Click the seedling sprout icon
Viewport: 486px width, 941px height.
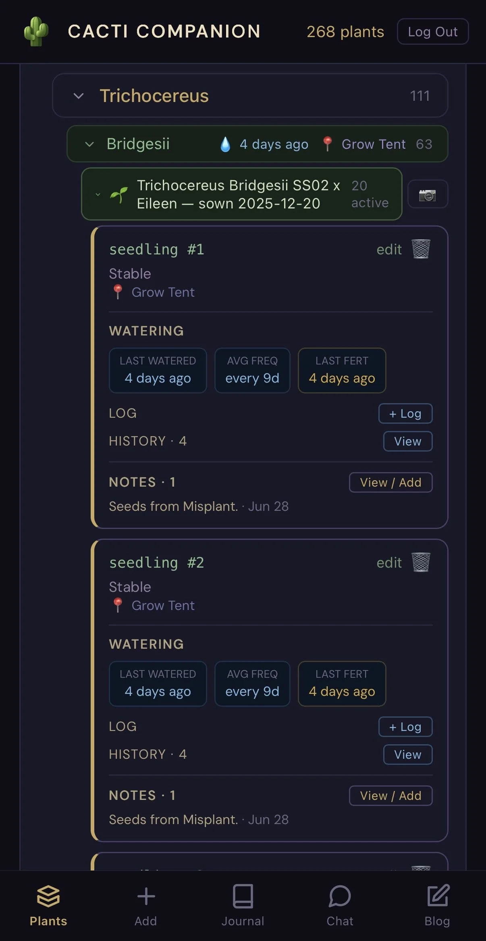pyautogui.click(x=119, y=195)
